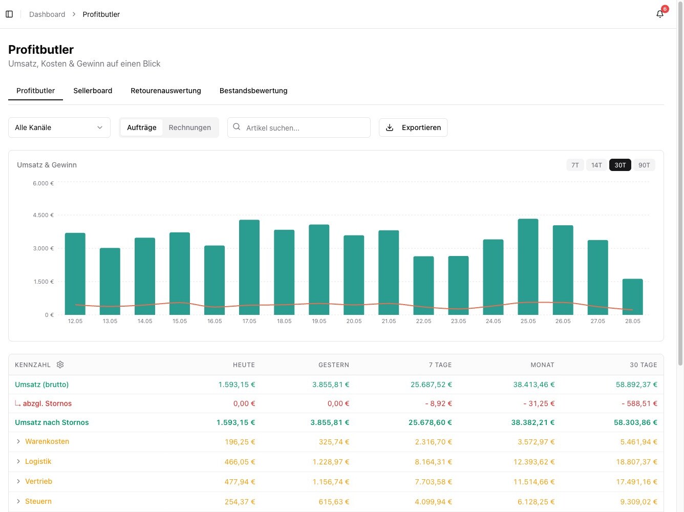Click the 30 TAGE column header

(644, 365)
